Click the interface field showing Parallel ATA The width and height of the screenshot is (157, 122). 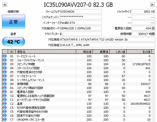(x=81, y=23)
